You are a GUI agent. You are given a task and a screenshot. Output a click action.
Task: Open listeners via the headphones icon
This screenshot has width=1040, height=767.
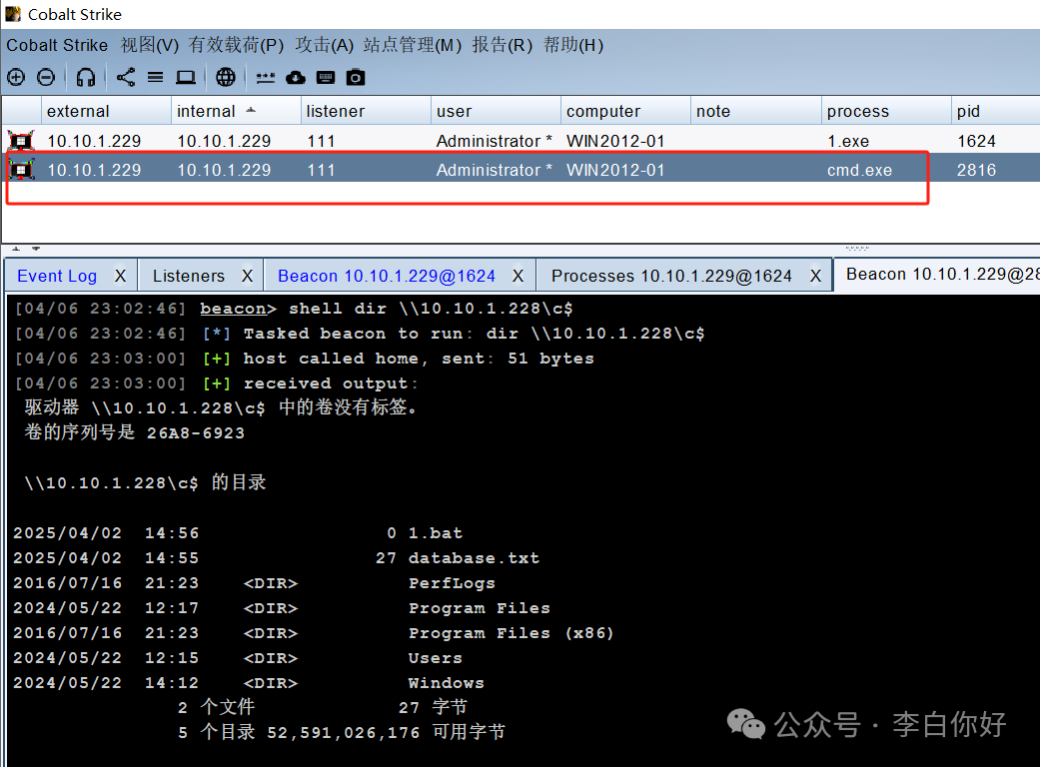[x=86, y=78]
